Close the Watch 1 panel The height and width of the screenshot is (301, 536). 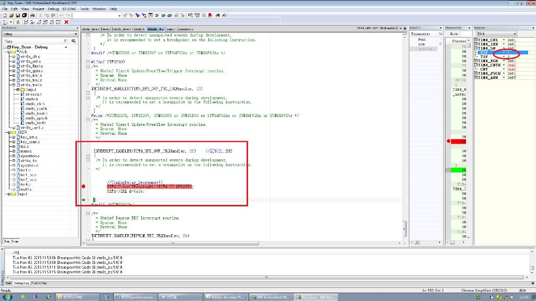click(440, 28)
